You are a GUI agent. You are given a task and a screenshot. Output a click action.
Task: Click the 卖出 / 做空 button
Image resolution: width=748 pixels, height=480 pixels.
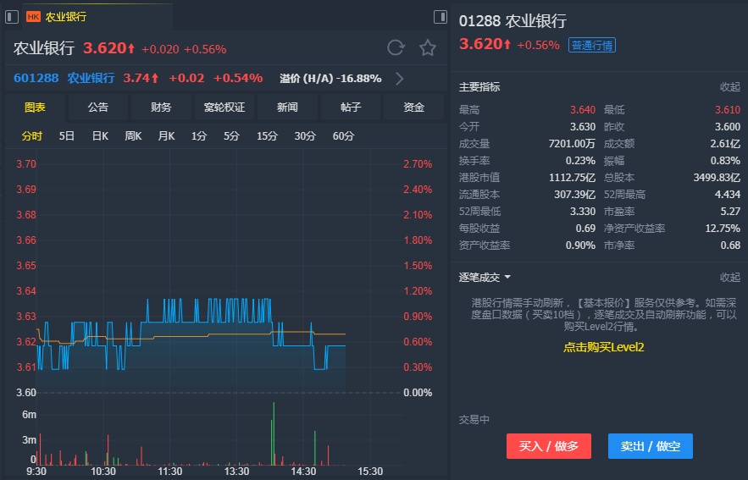click(651, 446)
